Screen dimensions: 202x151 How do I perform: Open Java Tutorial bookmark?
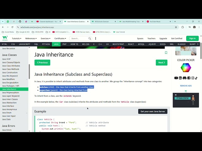[119, 32]
